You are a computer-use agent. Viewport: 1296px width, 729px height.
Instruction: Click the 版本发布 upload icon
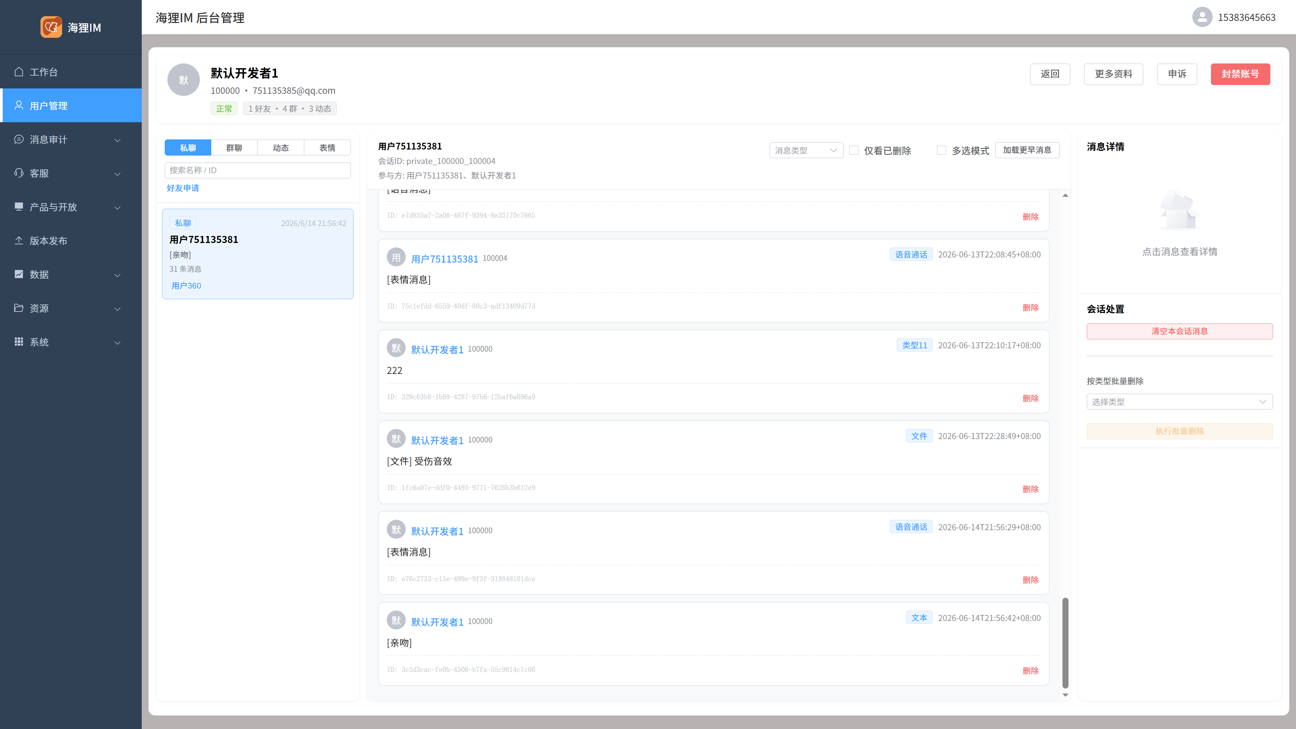click(19, 240)
